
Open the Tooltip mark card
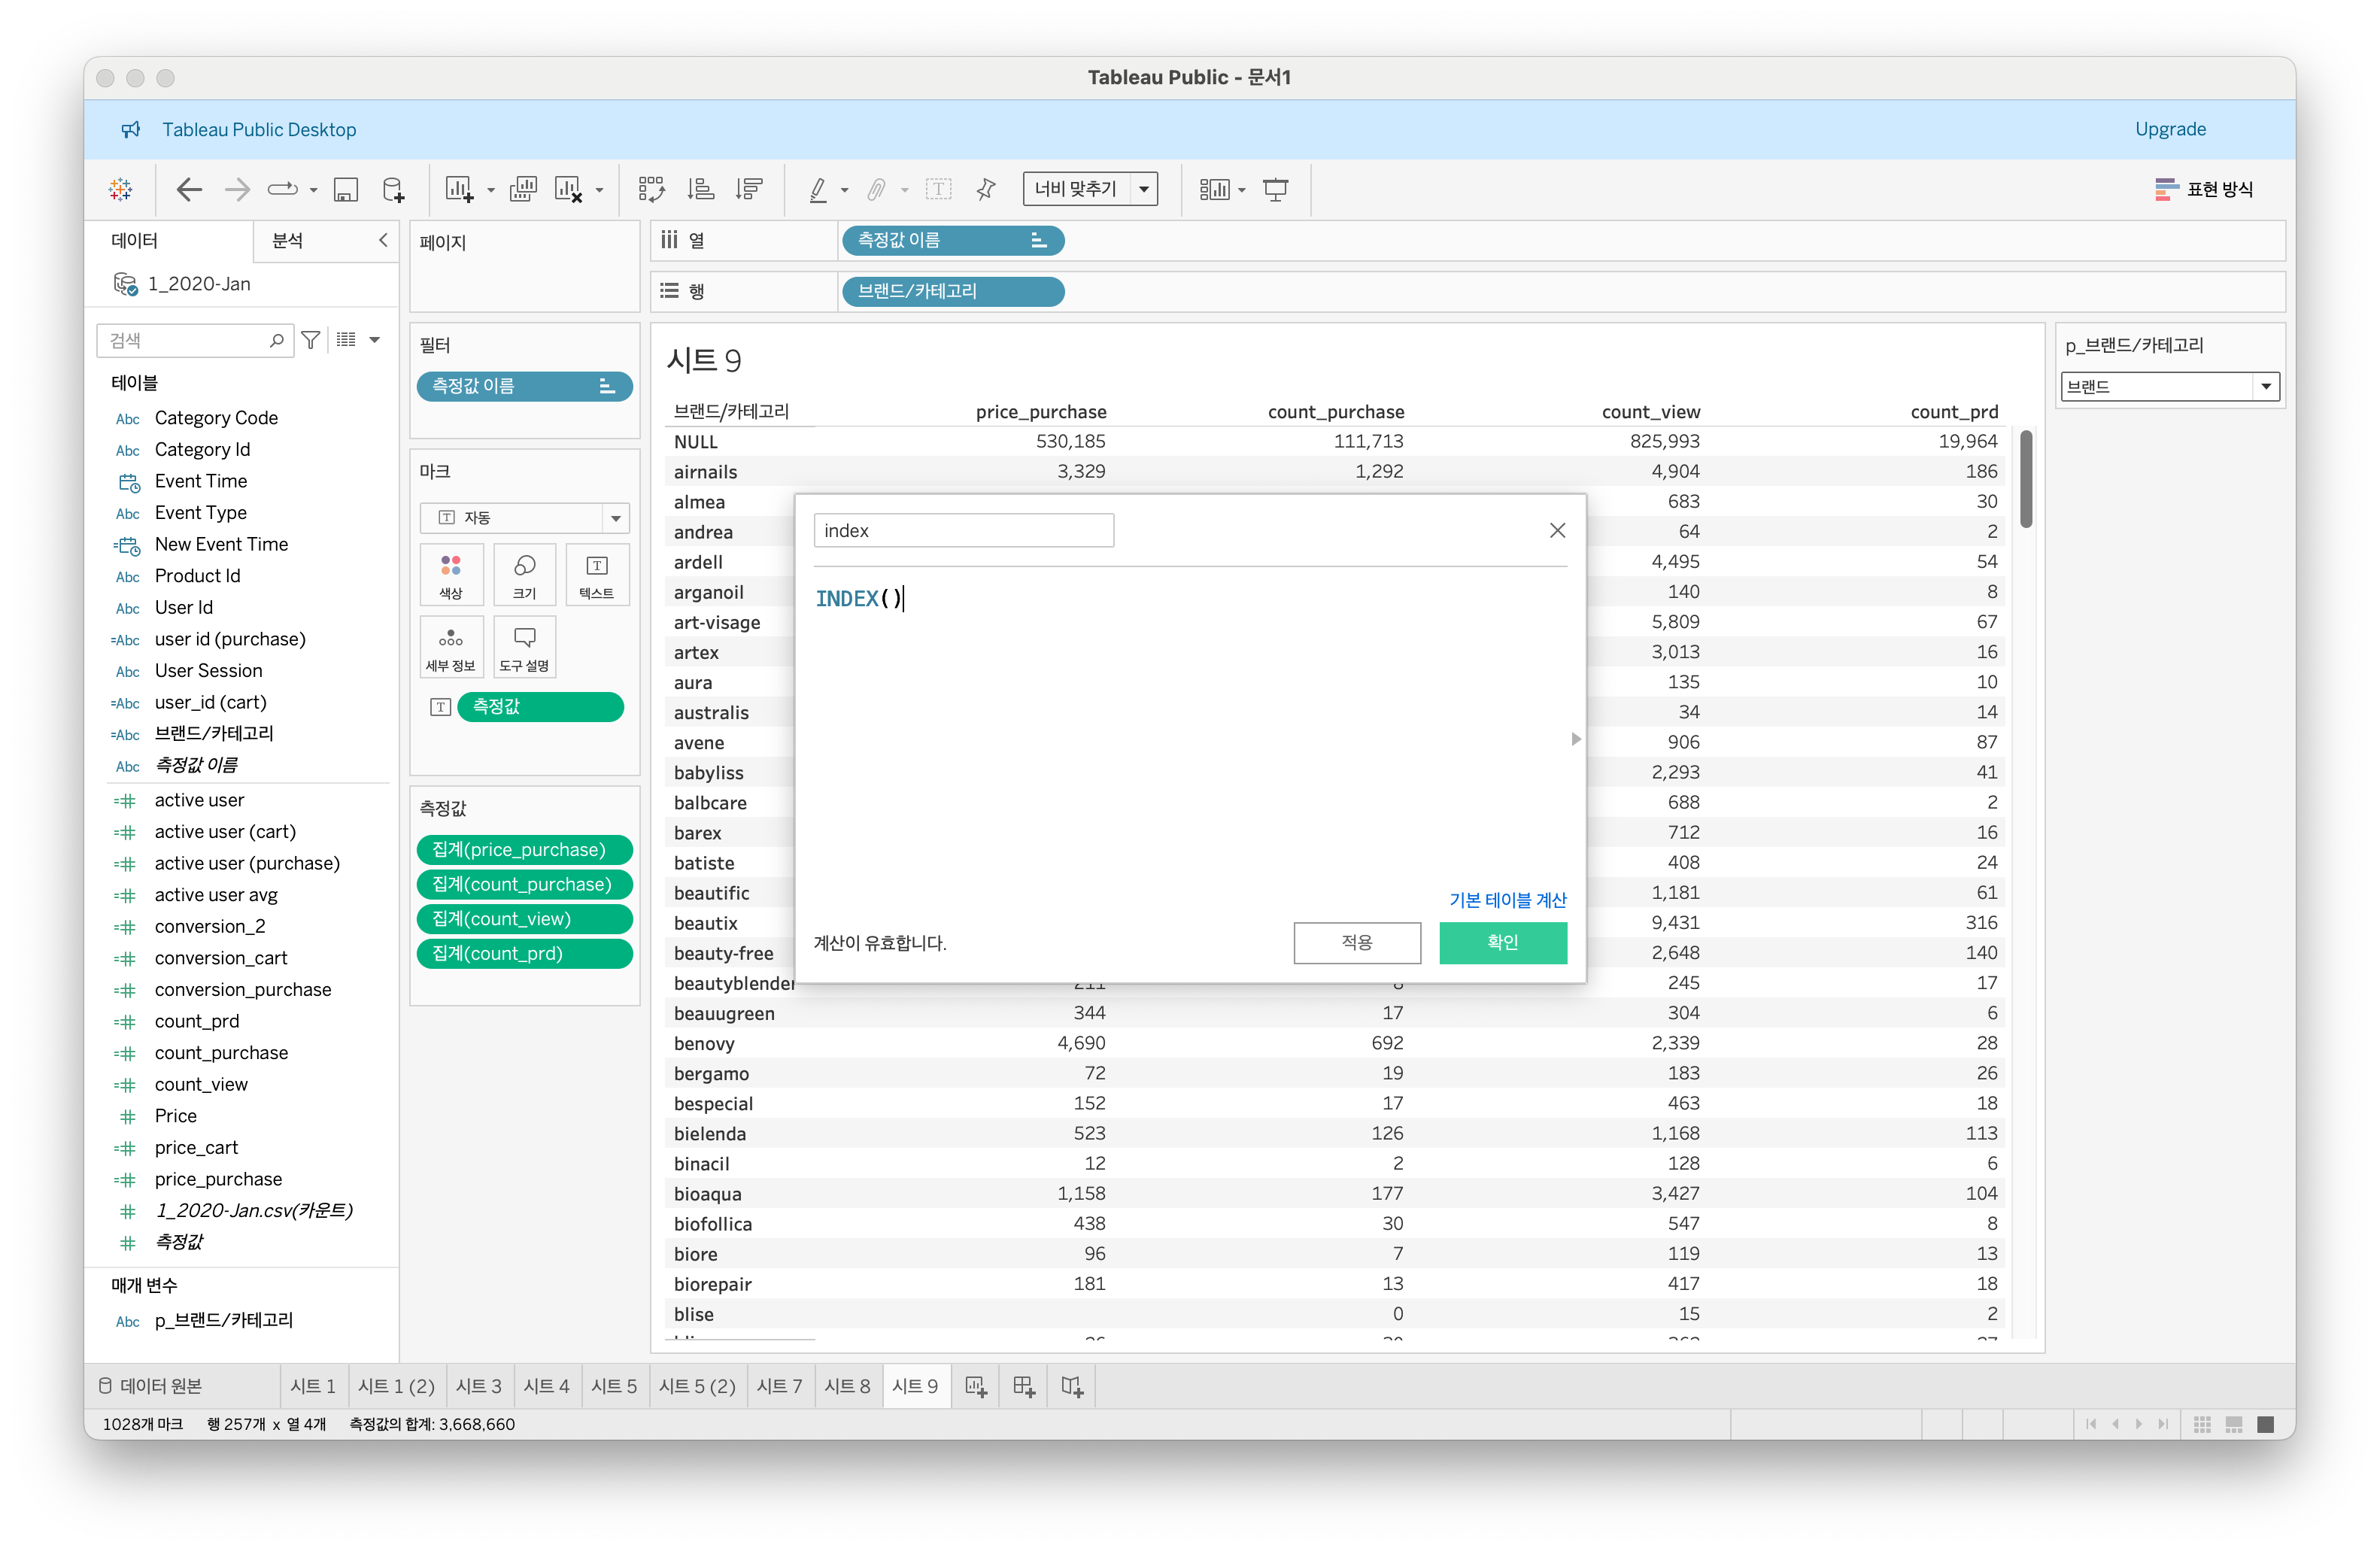(524, 647)
